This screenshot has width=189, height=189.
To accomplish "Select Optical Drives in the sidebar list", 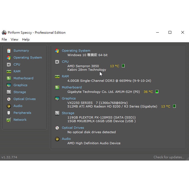I will (24, 99).
